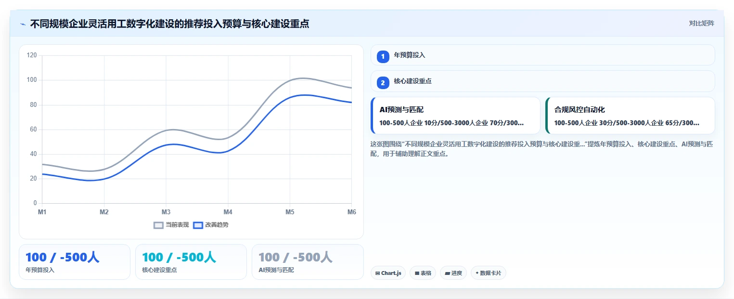Click the 对比矩阵 label in the header
The image size is (734, 299).
(701, 23)
